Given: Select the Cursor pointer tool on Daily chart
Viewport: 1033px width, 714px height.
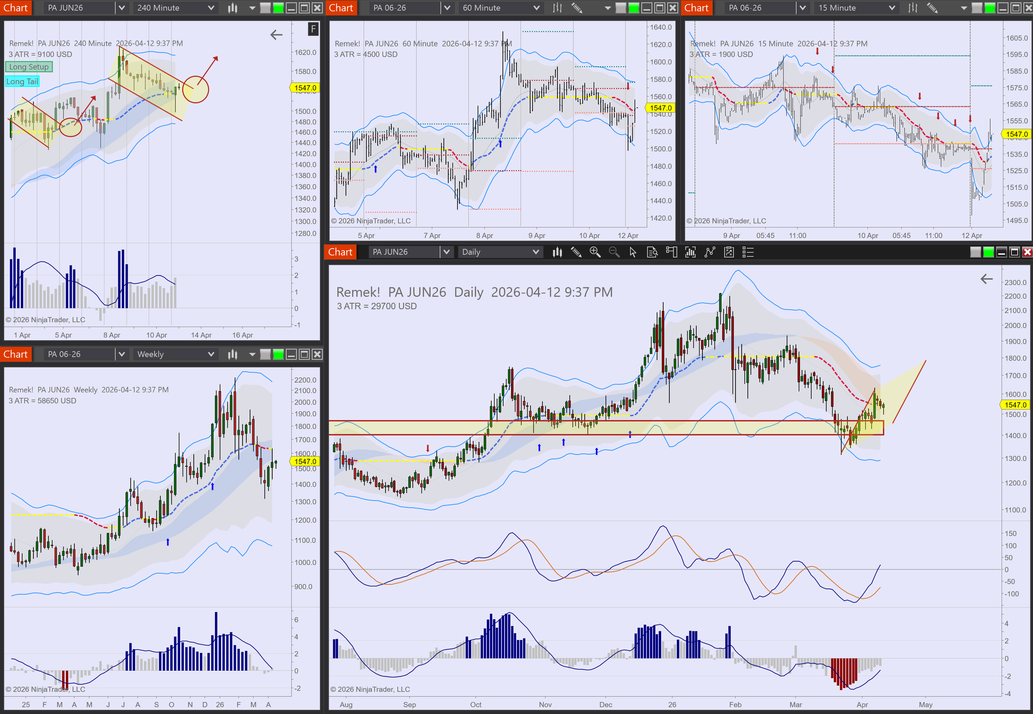Looking at the screenshot, I should (633, 252).
